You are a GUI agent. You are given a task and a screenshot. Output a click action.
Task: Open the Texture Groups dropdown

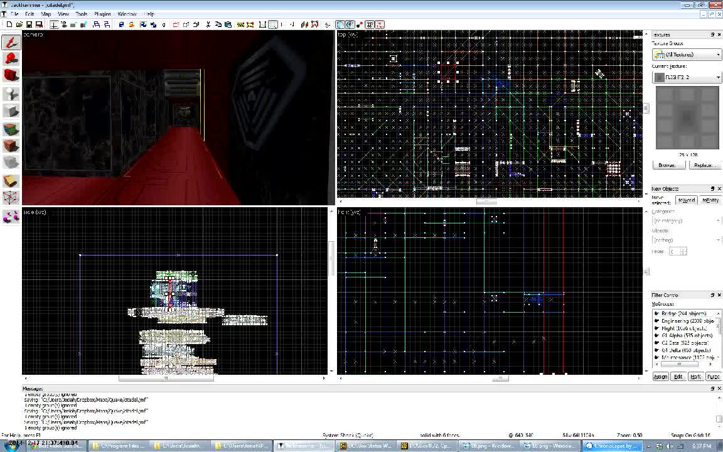(x=717, y=55)
